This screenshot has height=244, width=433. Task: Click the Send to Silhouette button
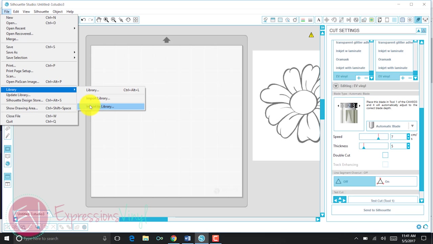tap(377, 210)
